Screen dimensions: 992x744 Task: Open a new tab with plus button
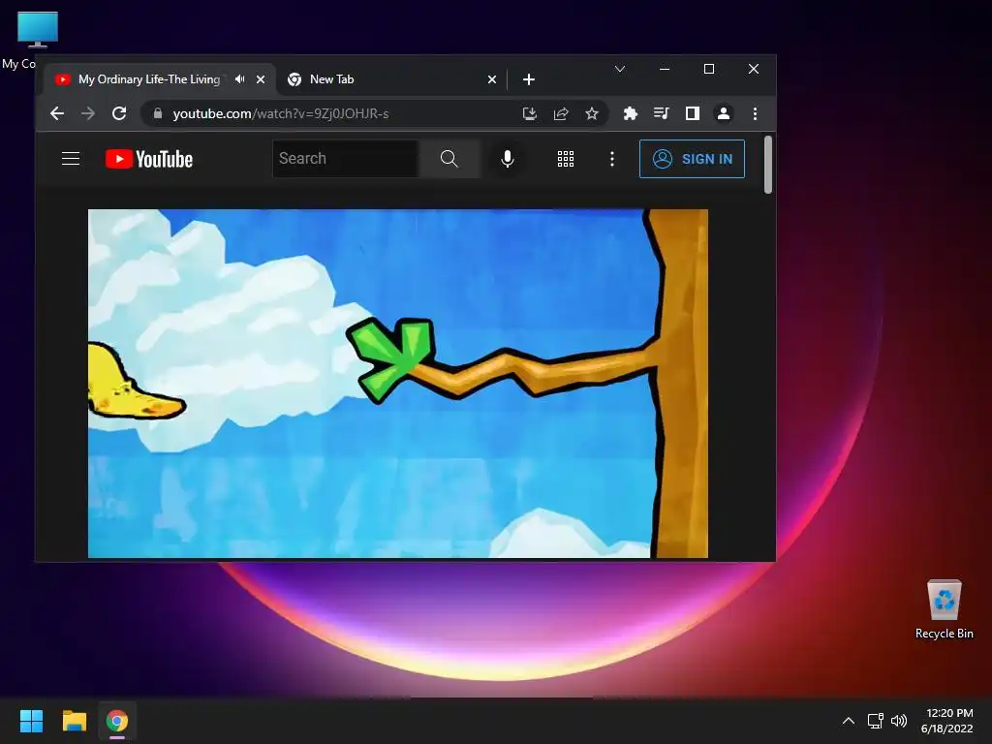529,79
